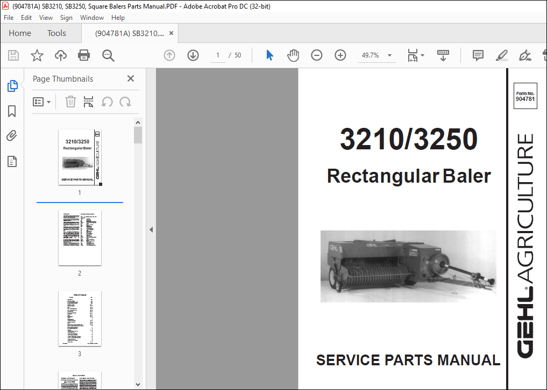
Task: Open the View menu
Action: point(46,17)
